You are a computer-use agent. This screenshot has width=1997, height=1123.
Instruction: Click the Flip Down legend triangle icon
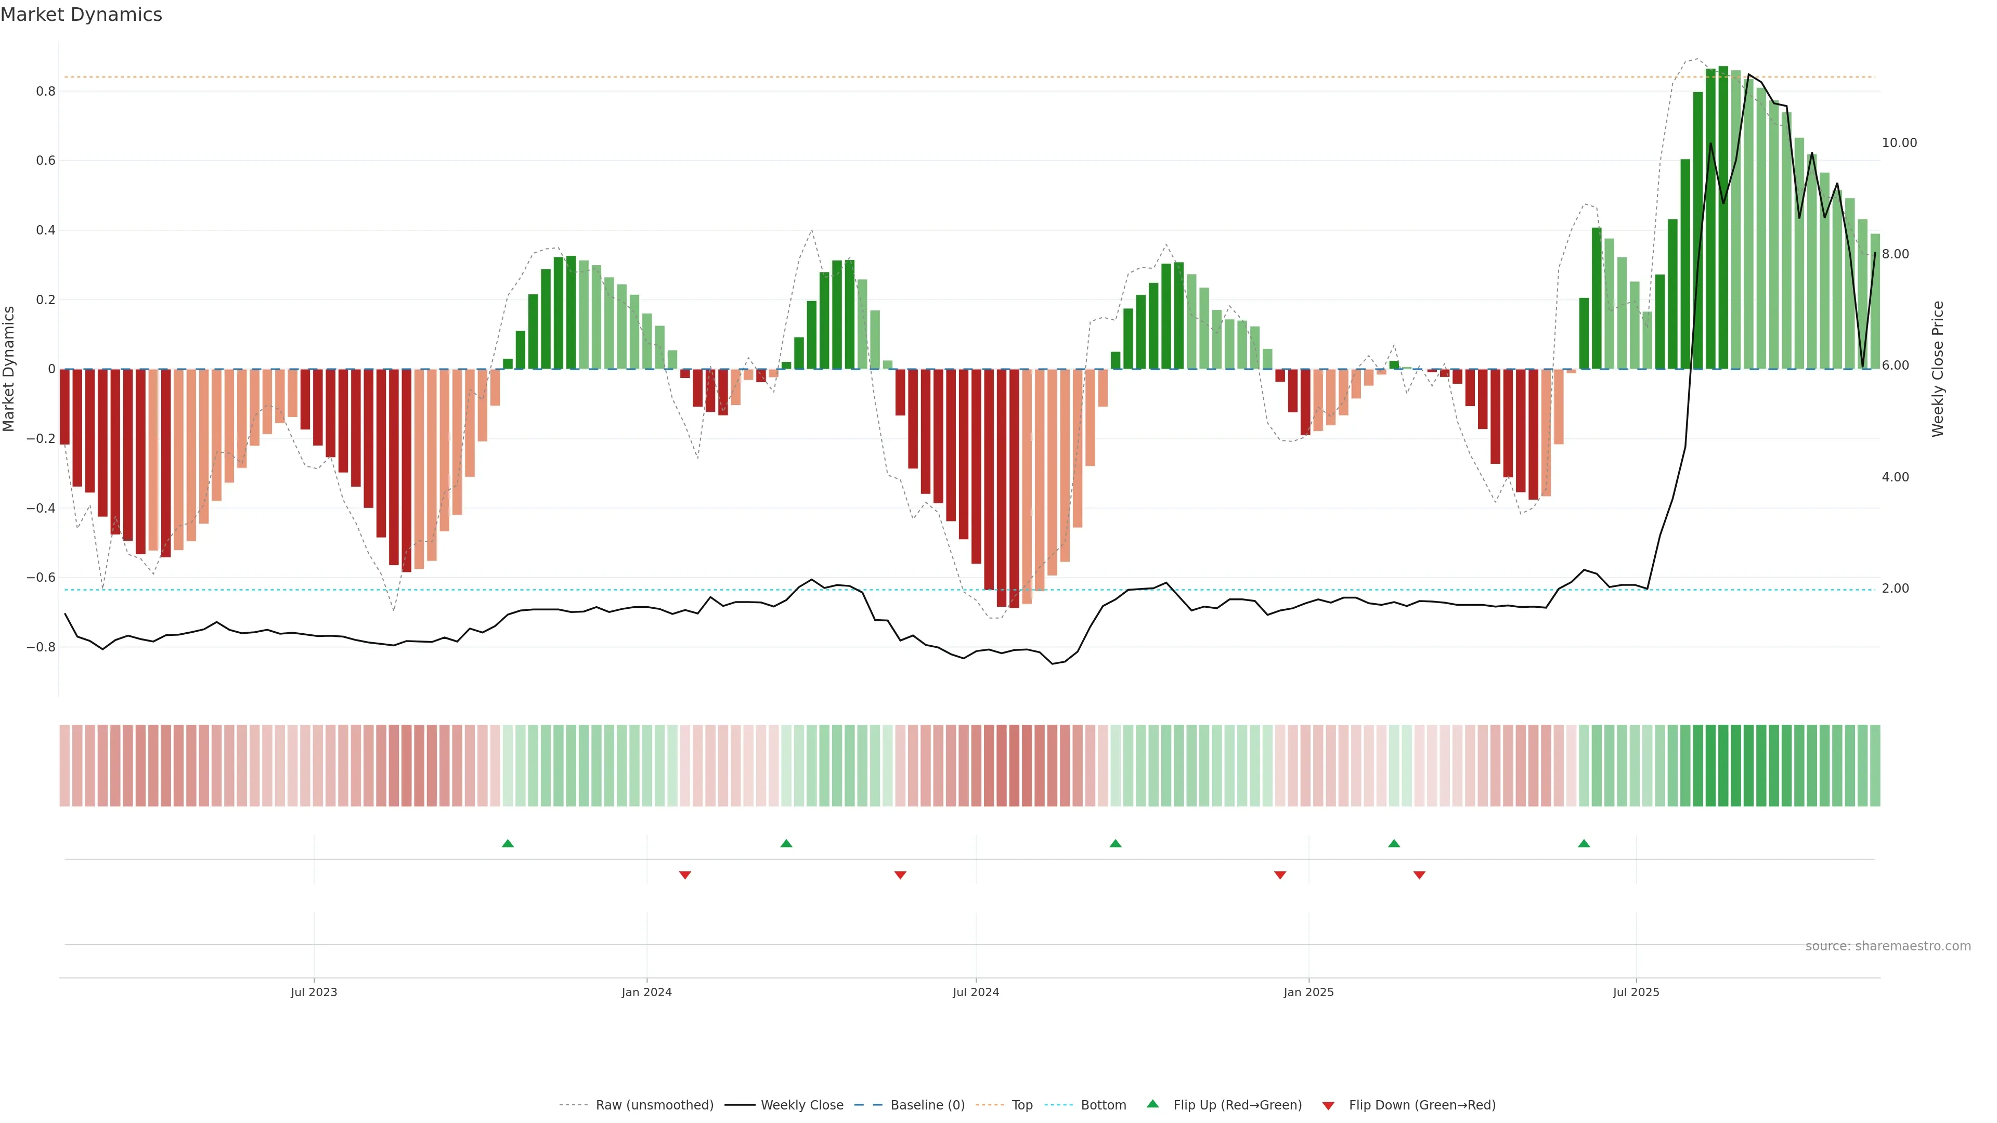1328,1105
